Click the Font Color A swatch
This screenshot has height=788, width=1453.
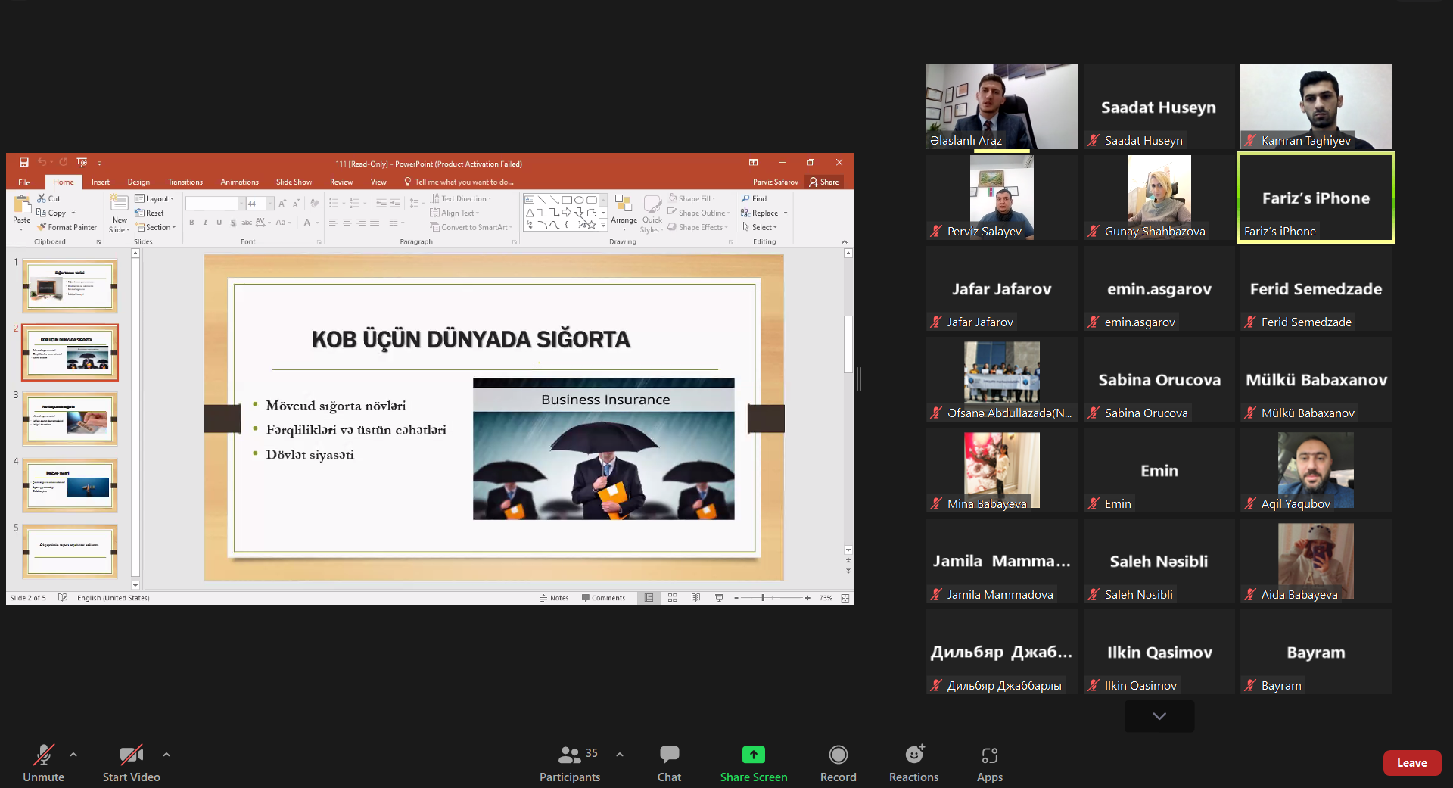tap(306, 223)
